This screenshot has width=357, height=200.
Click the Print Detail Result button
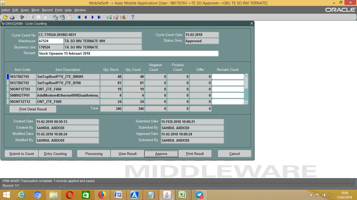[33, 109]
